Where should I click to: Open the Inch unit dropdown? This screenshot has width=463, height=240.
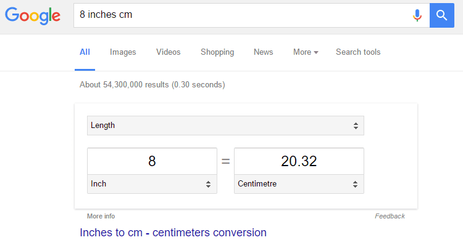[x=152, y=184]
